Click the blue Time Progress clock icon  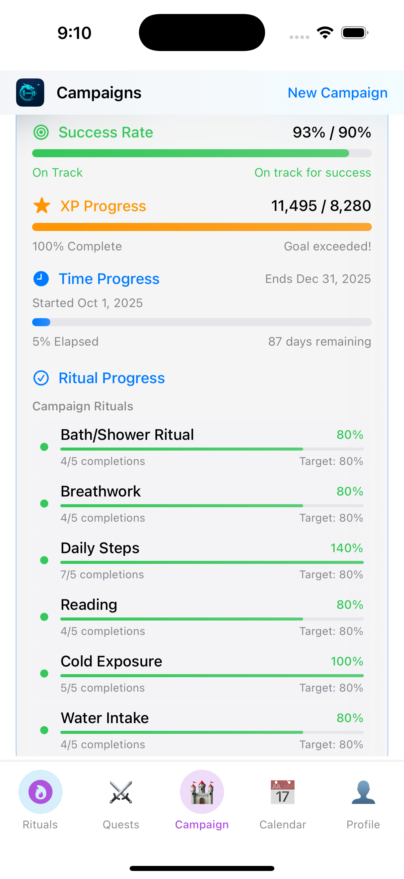[x=41, y=279]
